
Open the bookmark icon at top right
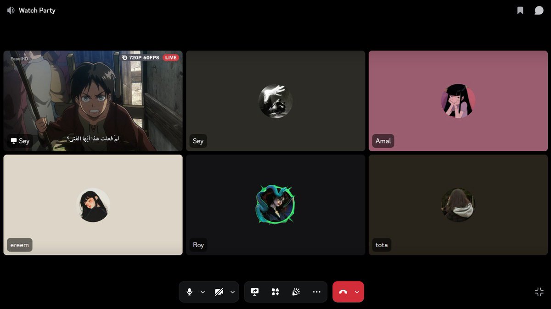pyautogui.click(x=520, y=10)
